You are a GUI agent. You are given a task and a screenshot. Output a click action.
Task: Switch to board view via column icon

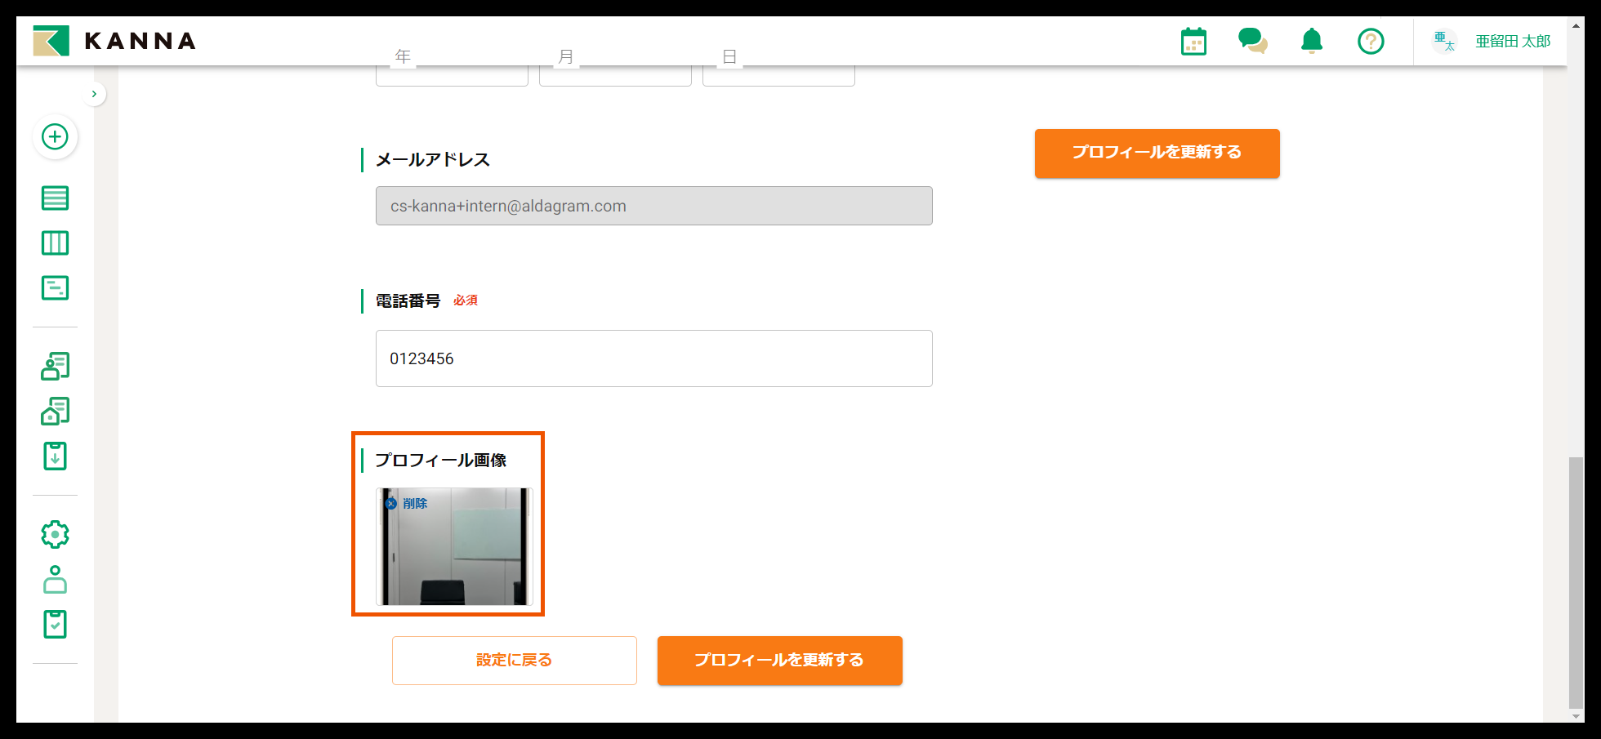tap(55, 243)
